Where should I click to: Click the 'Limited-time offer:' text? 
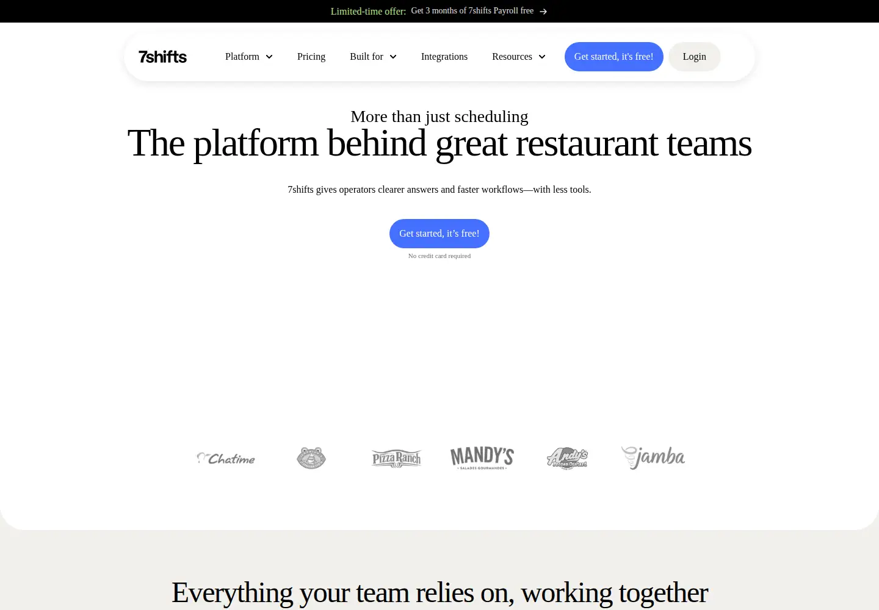(x=368, y=12)
